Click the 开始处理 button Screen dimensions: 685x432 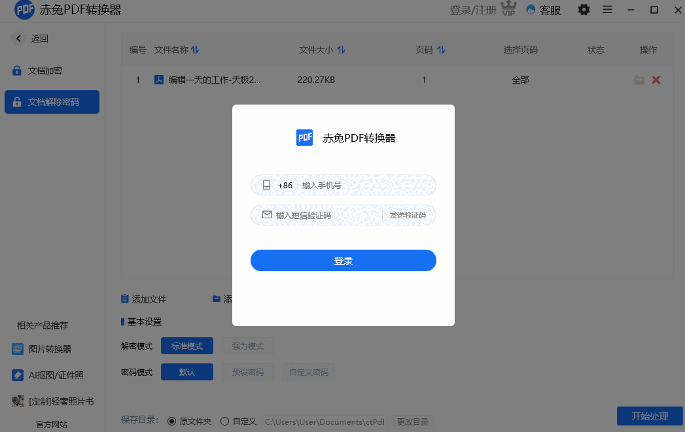(x=649, y=416)
